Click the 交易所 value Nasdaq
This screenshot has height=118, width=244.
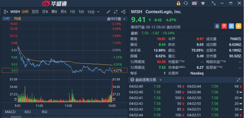(197, 73)
